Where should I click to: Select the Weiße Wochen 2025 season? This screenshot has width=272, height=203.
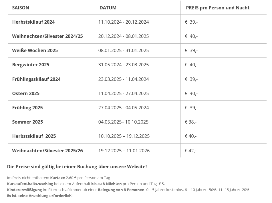(x=35, y=50)
